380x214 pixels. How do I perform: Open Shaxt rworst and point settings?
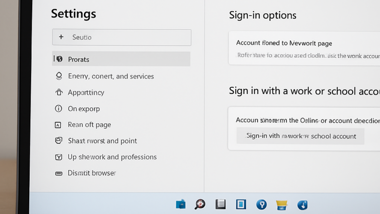coord(102,141)
